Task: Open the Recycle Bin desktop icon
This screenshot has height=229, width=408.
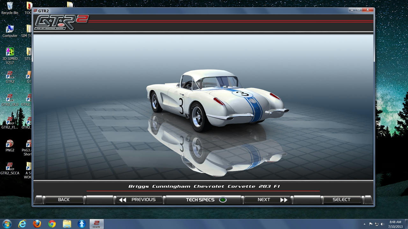Action: point(10,8)
